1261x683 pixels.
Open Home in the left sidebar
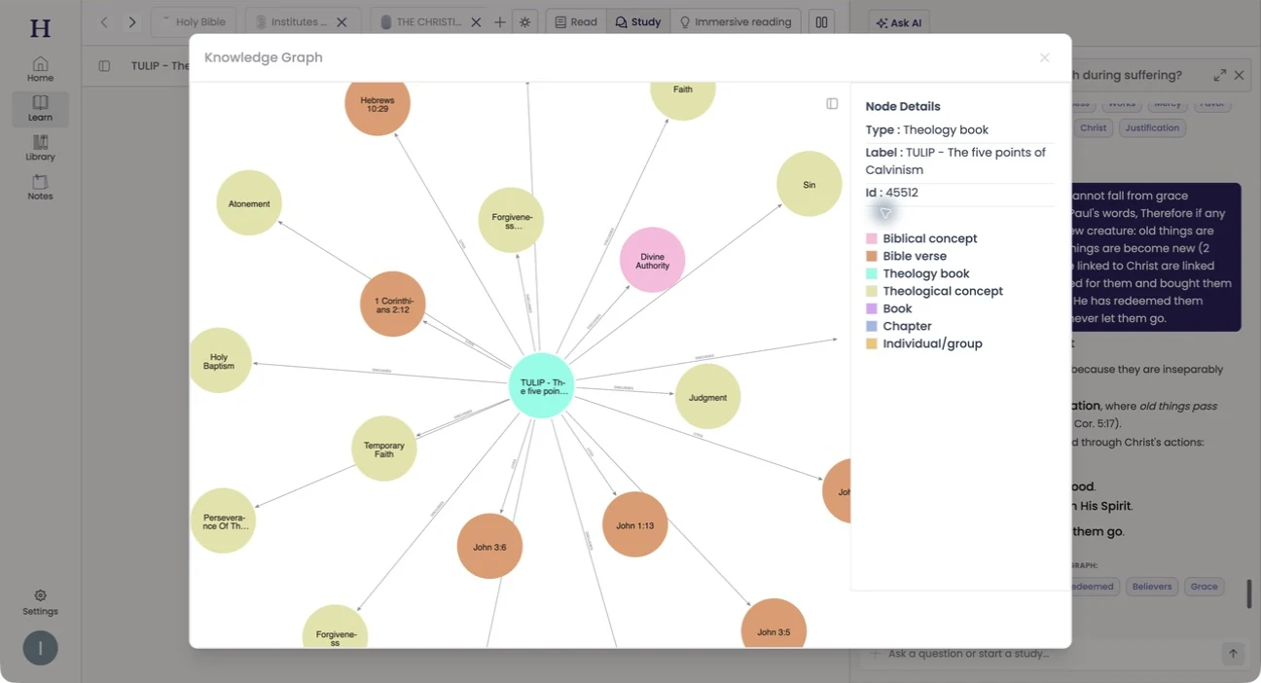point(40,69)
